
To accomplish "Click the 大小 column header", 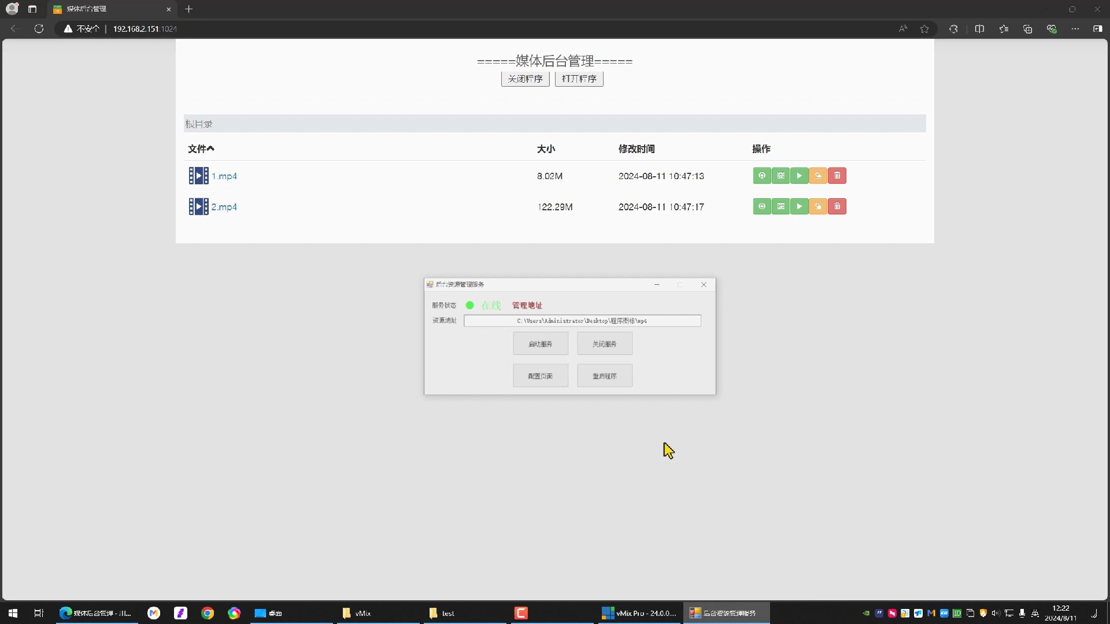I will point(546,149).
